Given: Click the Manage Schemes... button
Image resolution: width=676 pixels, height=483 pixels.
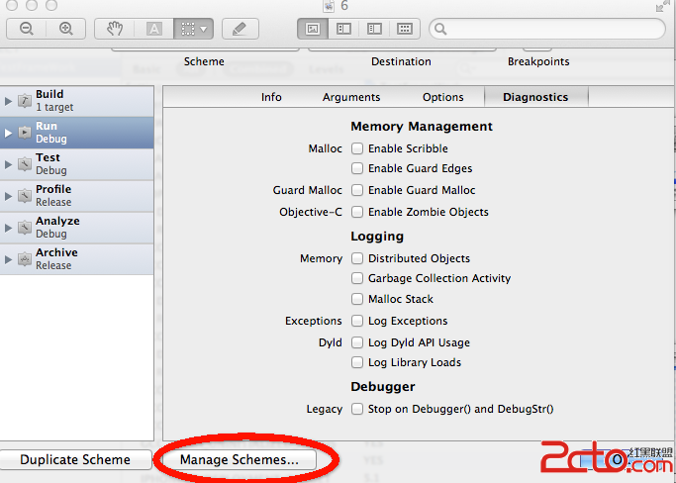Looking at the screenshot, I should pos(240,459).
